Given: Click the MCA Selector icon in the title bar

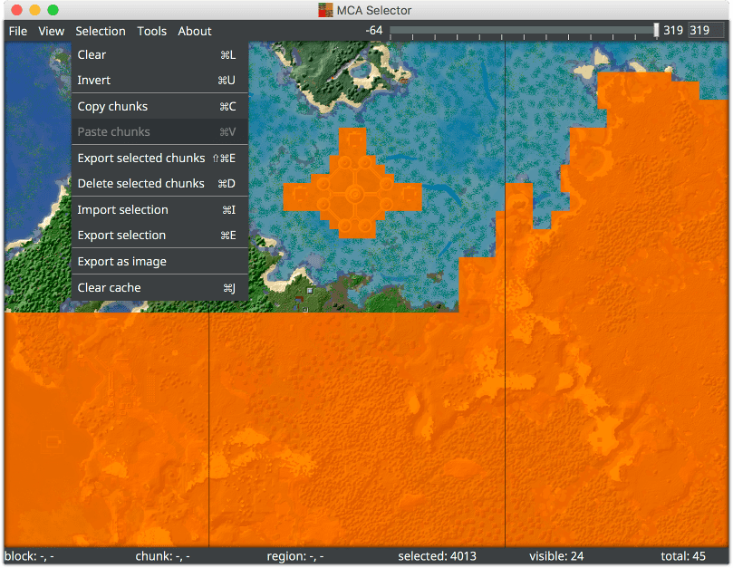Looking at the screenshot, I should coord(325,10).
